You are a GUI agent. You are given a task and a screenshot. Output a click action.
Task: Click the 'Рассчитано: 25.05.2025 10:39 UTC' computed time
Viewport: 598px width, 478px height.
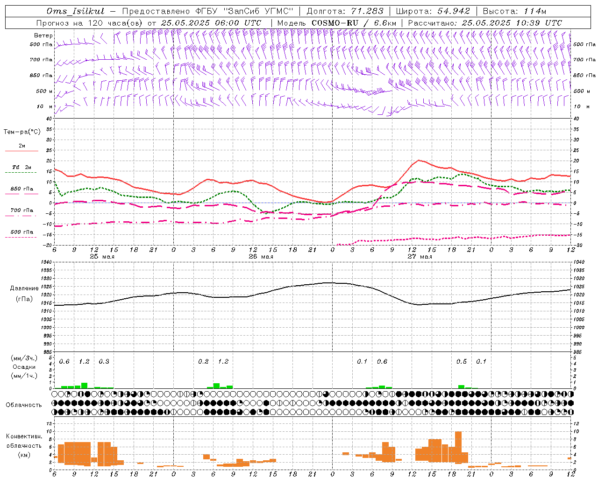pyautogui.click(x=485, y=23)
